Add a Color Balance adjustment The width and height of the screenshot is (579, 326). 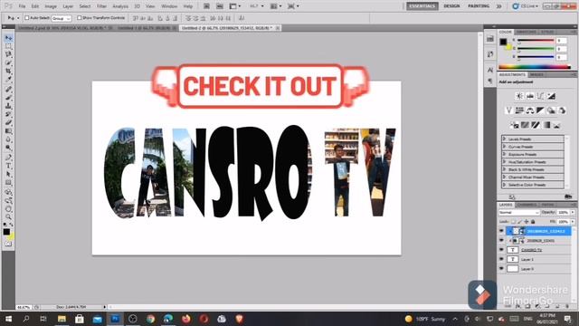(530, 110)
